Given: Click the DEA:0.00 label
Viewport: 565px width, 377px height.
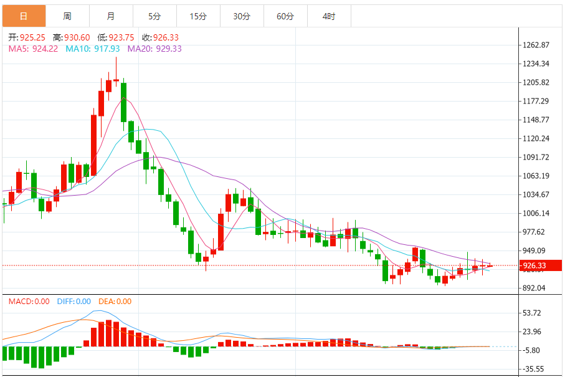Looking at the screenshot, I should pyautogui.click(x=115, y=302).
